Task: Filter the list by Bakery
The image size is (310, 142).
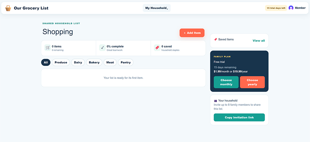Action: pyautogui.click(x=94, y=62)
